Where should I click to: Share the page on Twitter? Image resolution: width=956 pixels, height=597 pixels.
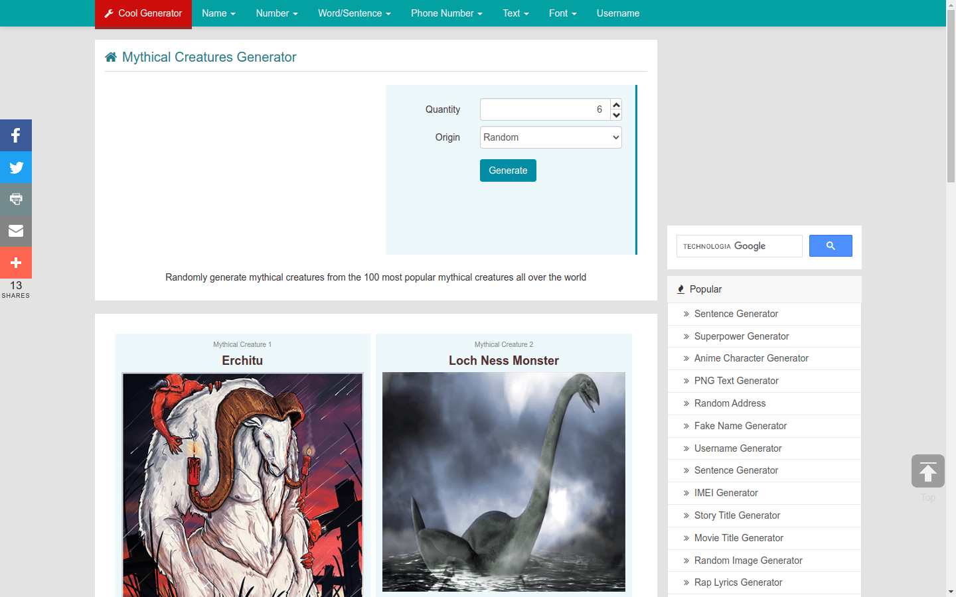(15, 167)
